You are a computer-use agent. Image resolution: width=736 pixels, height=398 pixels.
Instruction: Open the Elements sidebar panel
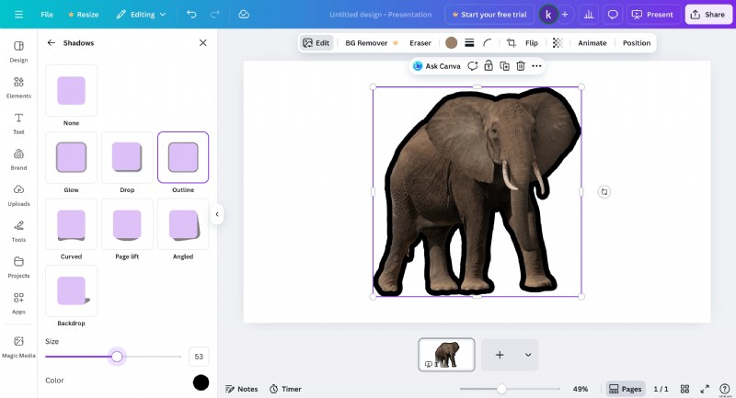pyautogui.click(x=18, y=86)
